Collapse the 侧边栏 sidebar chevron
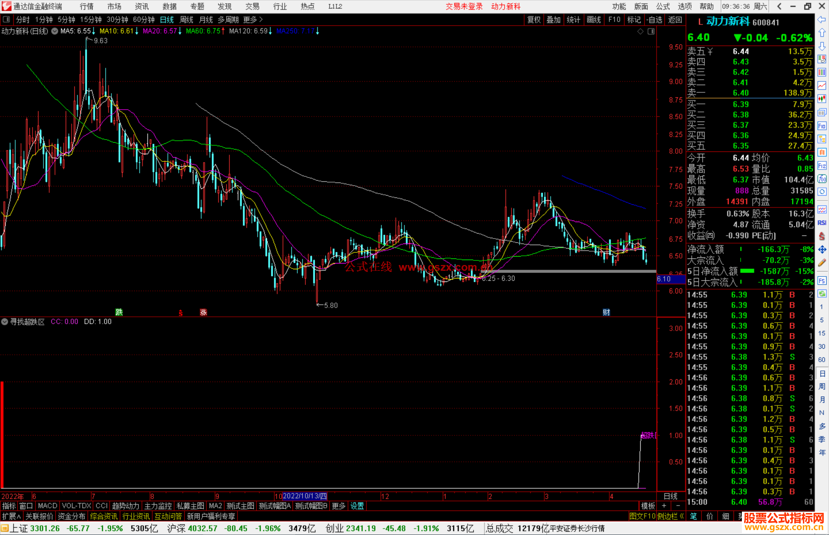Image resolution: width=829 pixels, height=535 pixels. [x=682, y=516]
